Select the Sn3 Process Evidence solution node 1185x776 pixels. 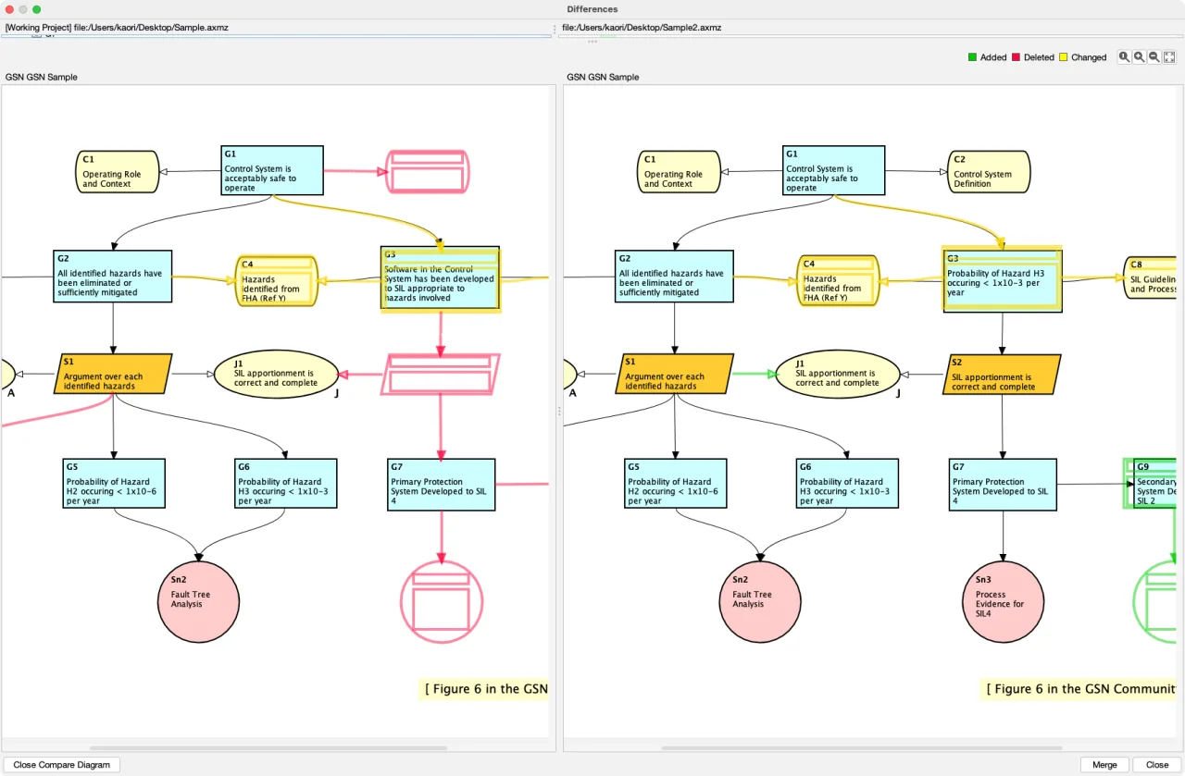tap(1004, 601)
